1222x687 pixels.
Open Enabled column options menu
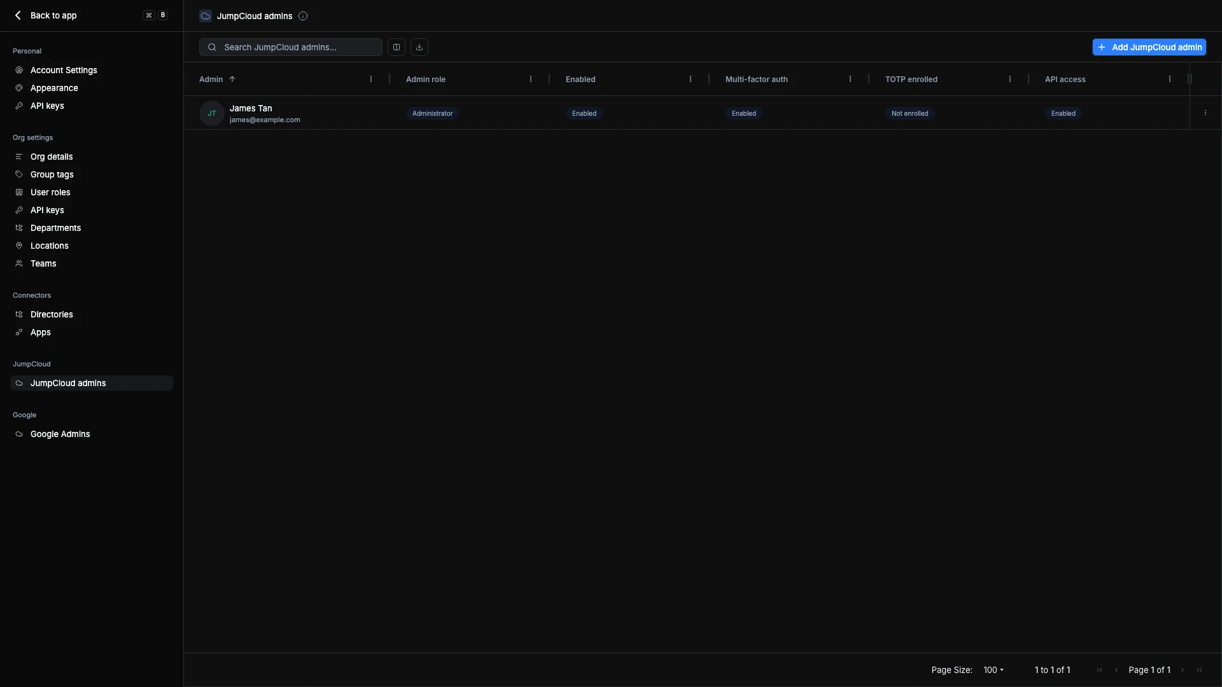pyautogui.click(x=691, y=80)
